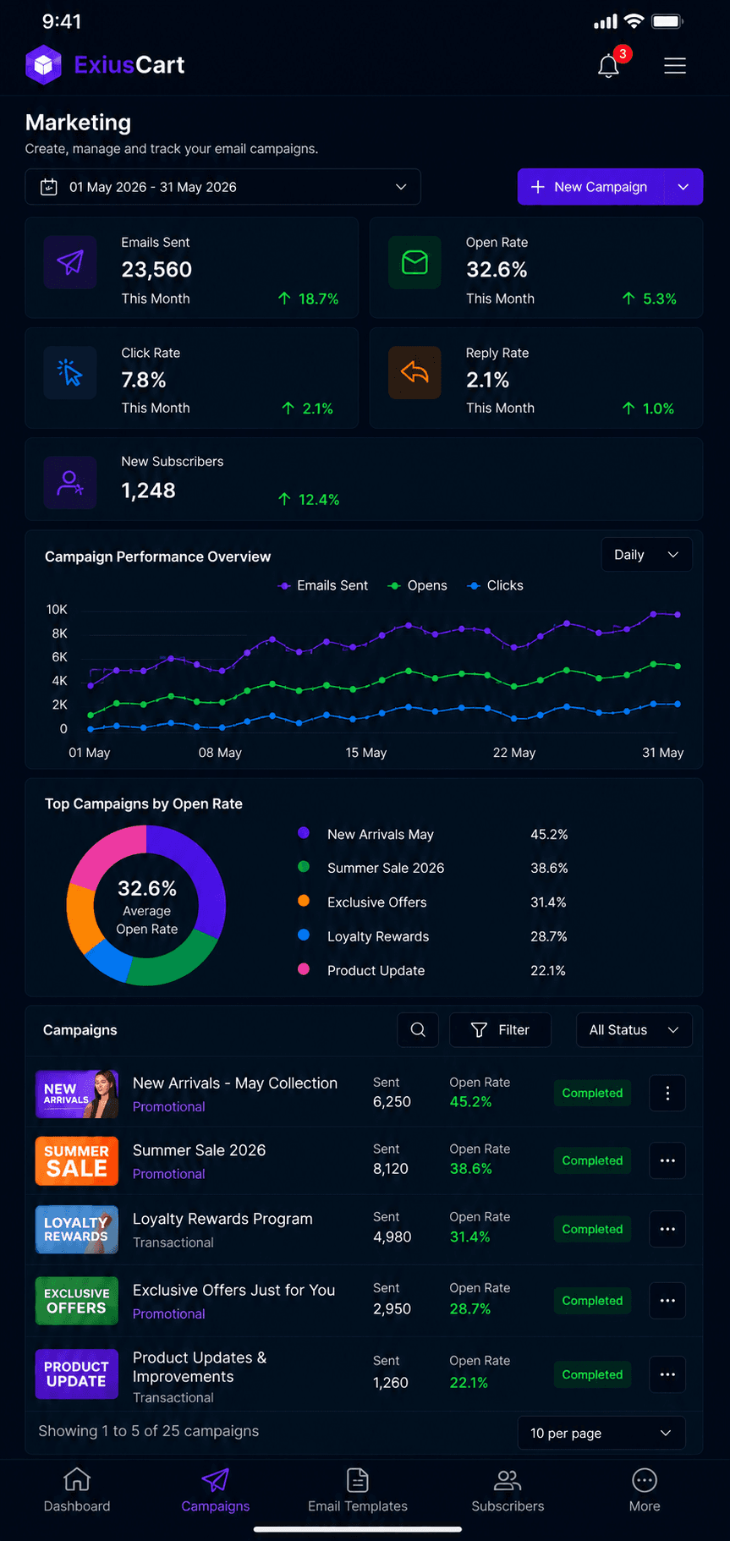This screenshot has height=1541, width=730.
Task: Click the 23,560 Emails Sent value
Action: (x=156, y=270)
